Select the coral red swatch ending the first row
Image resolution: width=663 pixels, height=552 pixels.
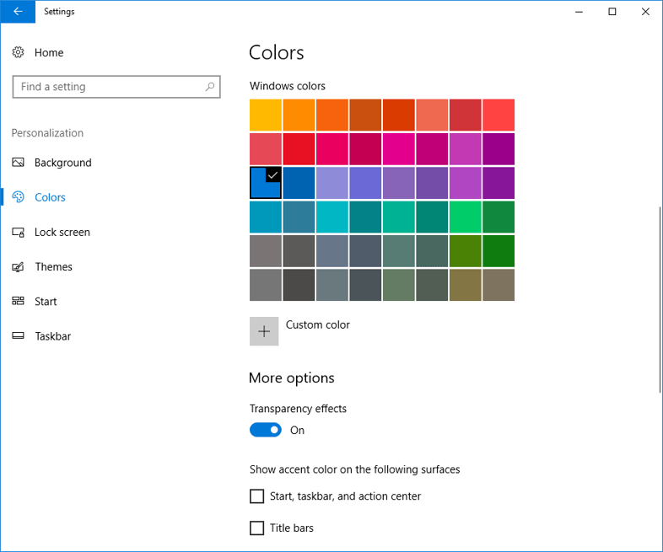click(499, 115)
